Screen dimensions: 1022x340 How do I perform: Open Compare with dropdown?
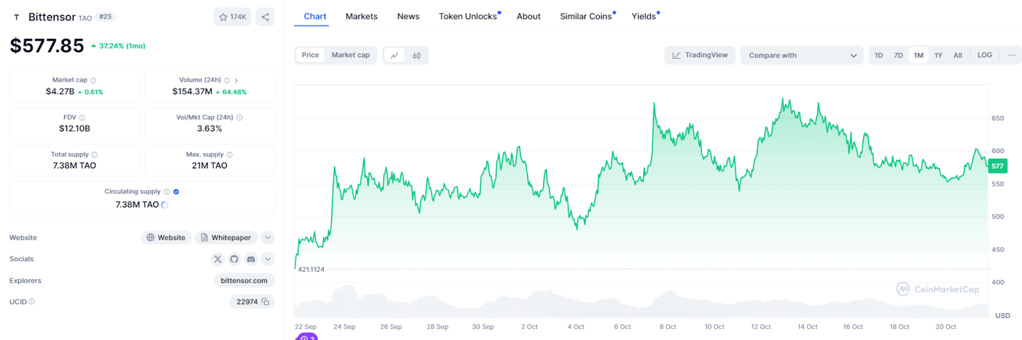802,55
